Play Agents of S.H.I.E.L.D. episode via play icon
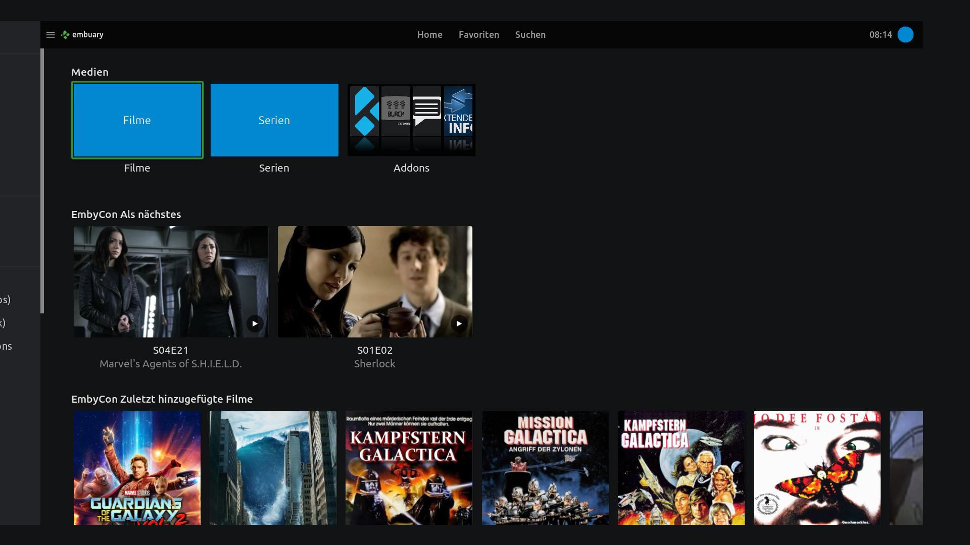970x545 pixels. pos(255,323)
